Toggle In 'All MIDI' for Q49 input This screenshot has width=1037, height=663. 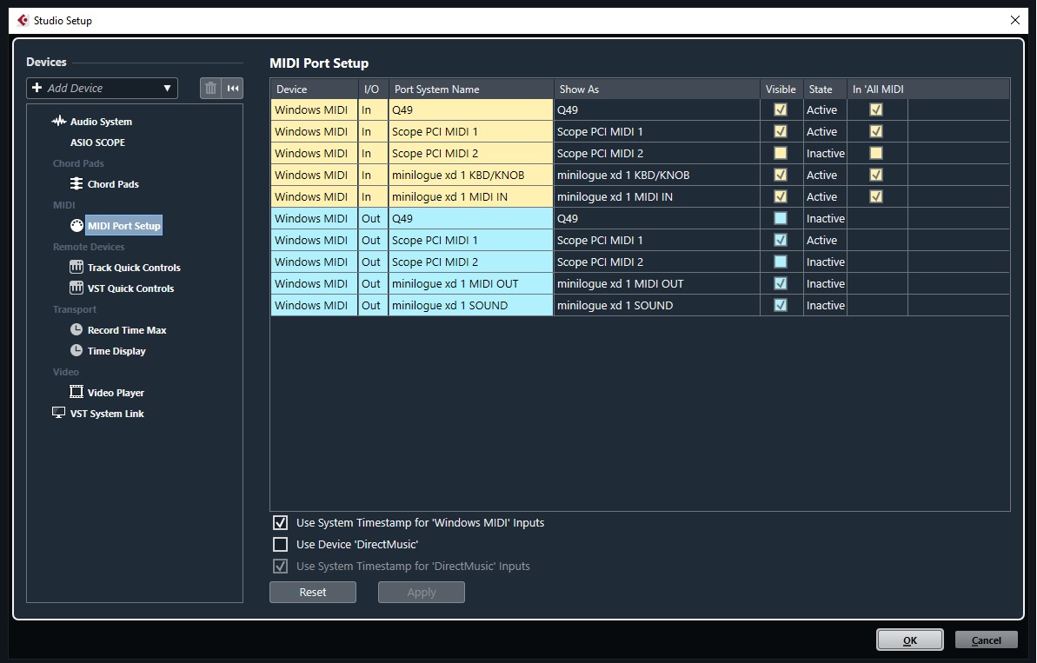[875, 109]
